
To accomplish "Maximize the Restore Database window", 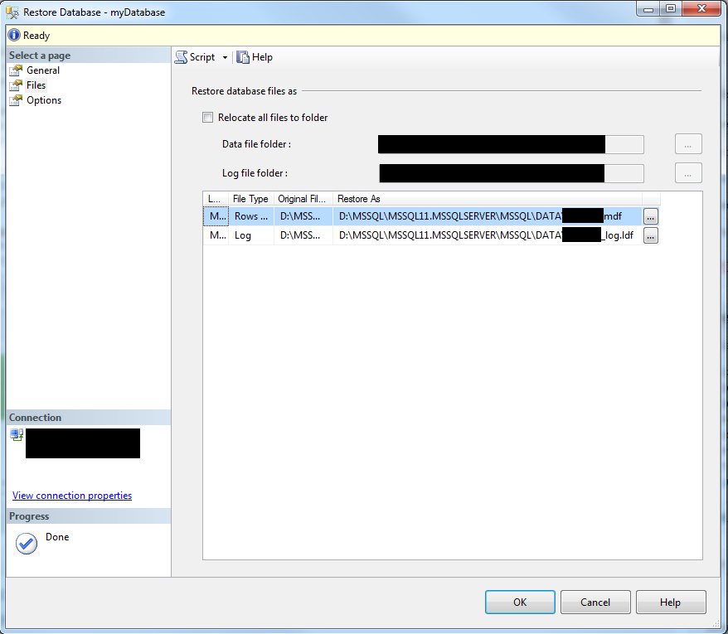I will tap(671, 8).
